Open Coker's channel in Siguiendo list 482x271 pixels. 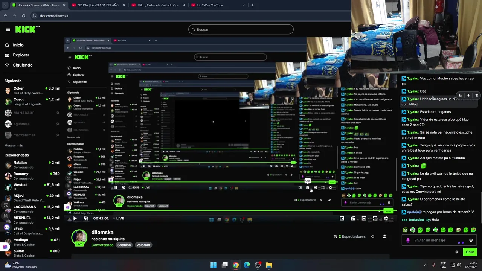32,91
